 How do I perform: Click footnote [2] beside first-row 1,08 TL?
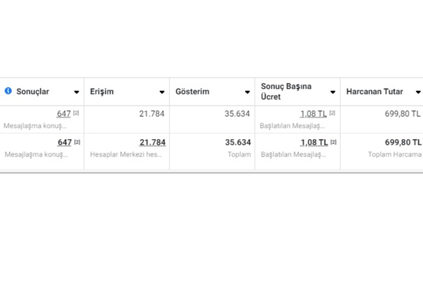pyautogui.click(x=332, y=113)
